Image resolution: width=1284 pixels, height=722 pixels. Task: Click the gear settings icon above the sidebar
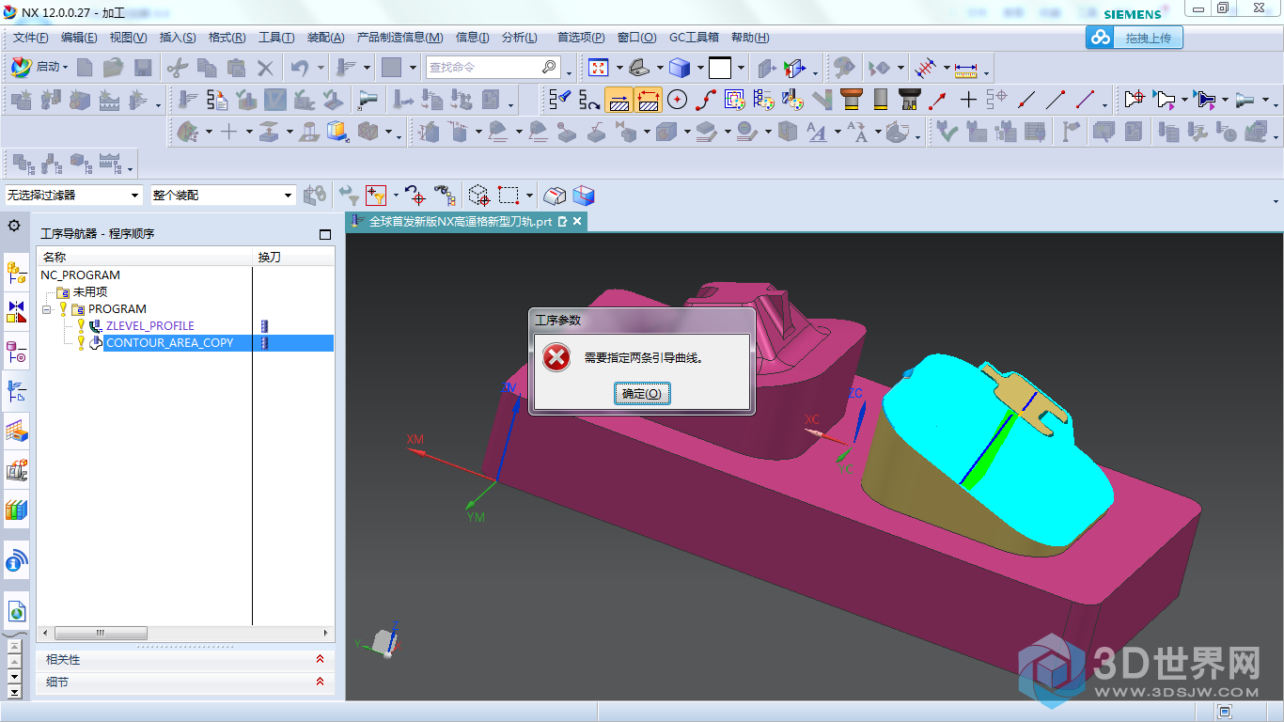[x=14, y=226]
